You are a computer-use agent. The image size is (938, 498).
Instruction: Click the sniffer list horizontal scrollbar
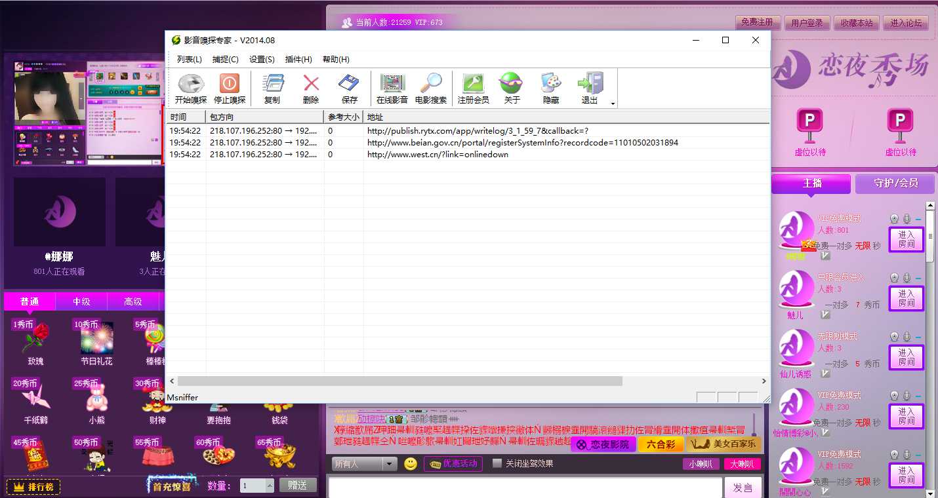[x=399, y=381]
